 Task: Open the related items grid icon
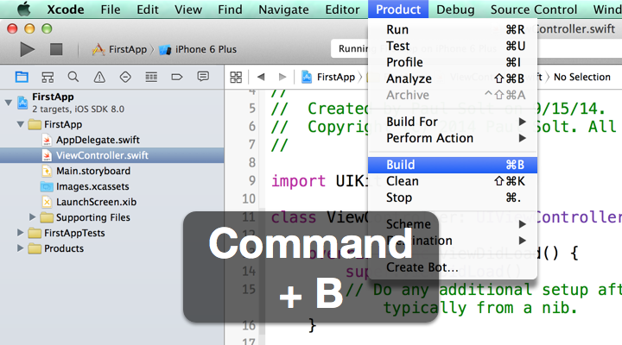pos(236,77)
